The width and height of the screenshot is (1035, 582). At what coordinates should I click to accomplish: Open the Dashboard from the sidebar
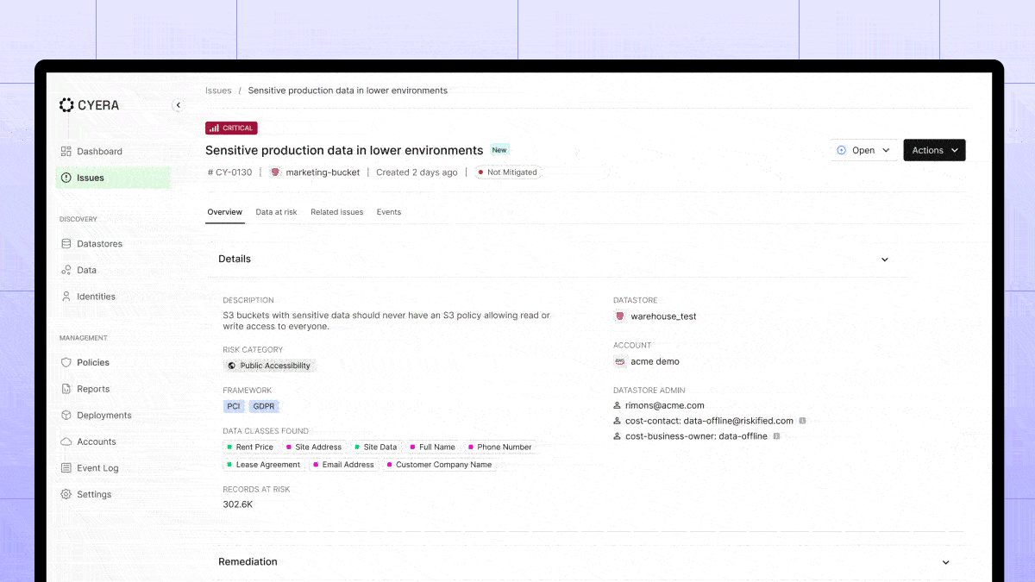coord(99,151)
